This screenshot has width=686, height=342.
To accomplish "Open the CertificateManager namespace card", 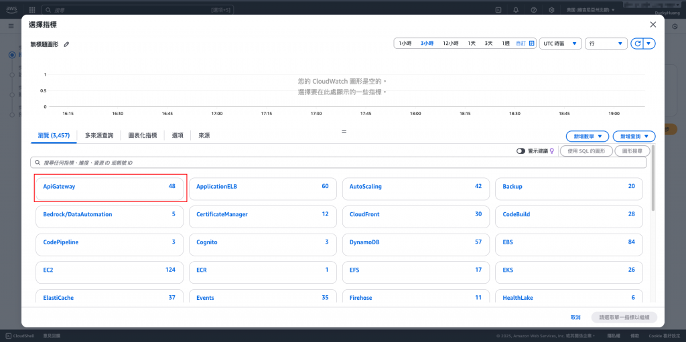I will (263, 216).
